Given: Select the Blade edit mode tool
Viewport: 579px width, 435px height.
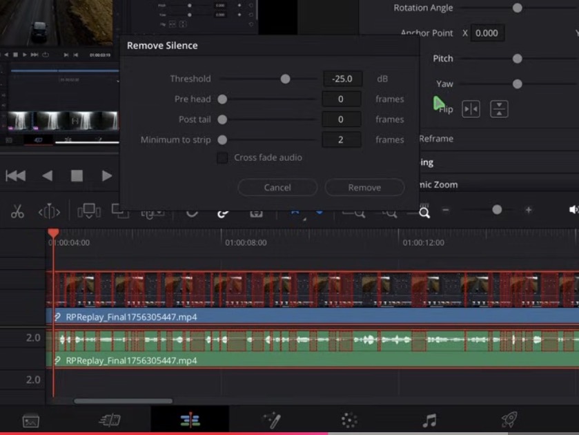Looking at the screenshot, I should pos(17,211).
